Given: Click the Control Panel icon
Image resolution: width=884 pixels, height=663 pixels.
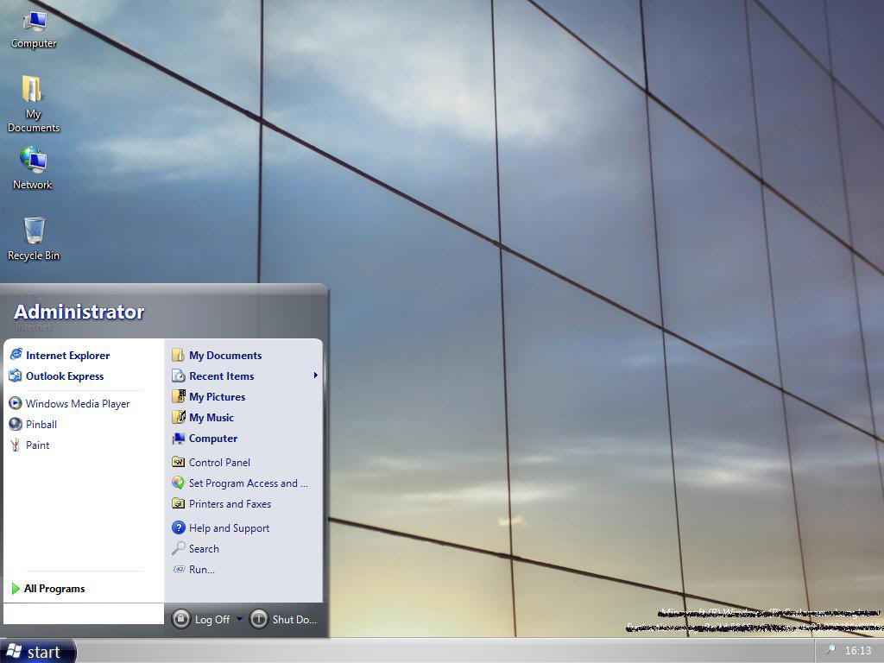Looking at the screenshot, I should [x=179, y=463].
